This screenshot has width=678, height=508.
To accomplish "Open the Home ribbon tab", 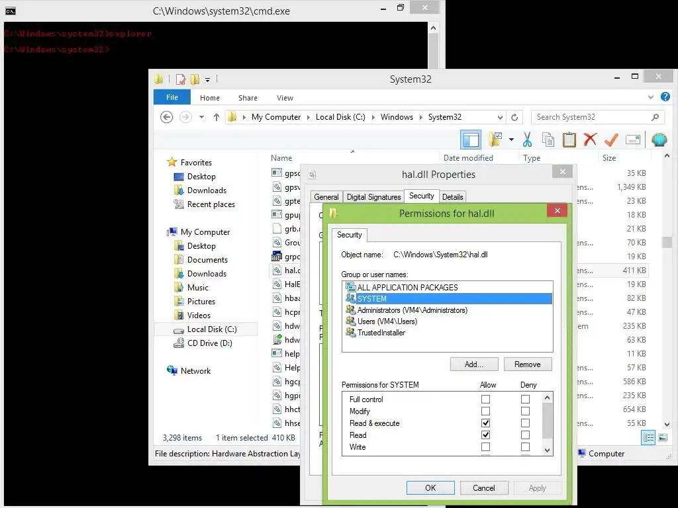I will [x=210, y=98].
